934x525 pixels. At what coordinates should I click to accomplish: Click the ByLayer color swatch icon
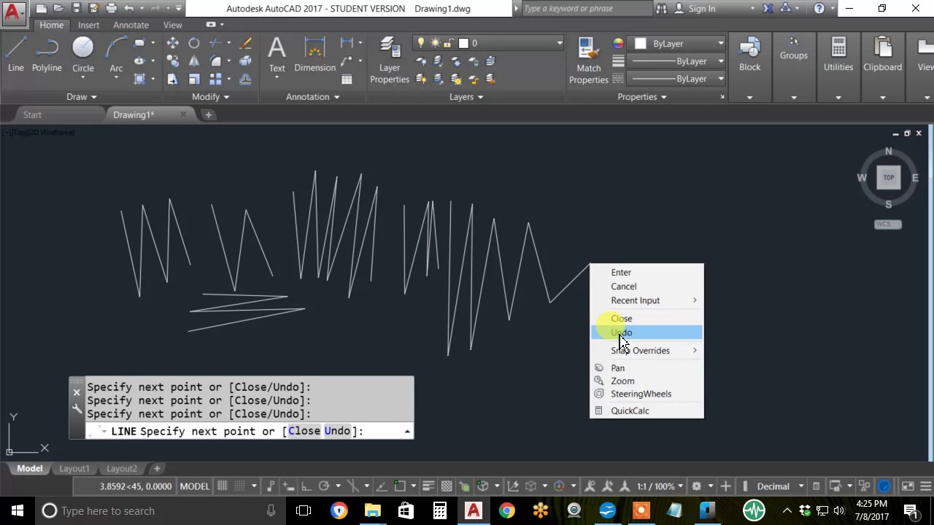[641, 44]
